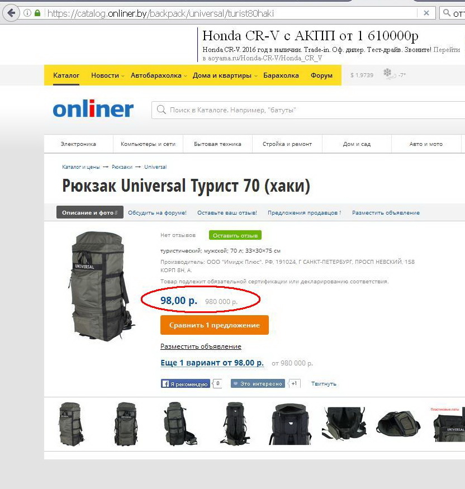Viewport: 465px width, 489px height.
Task: Click the Facebook 'Я рекомендую' button
Action: [186, 384]
